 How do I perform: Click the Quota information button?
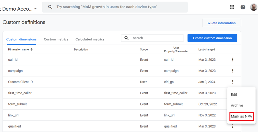pyautogui.click(x=222, y=23)
